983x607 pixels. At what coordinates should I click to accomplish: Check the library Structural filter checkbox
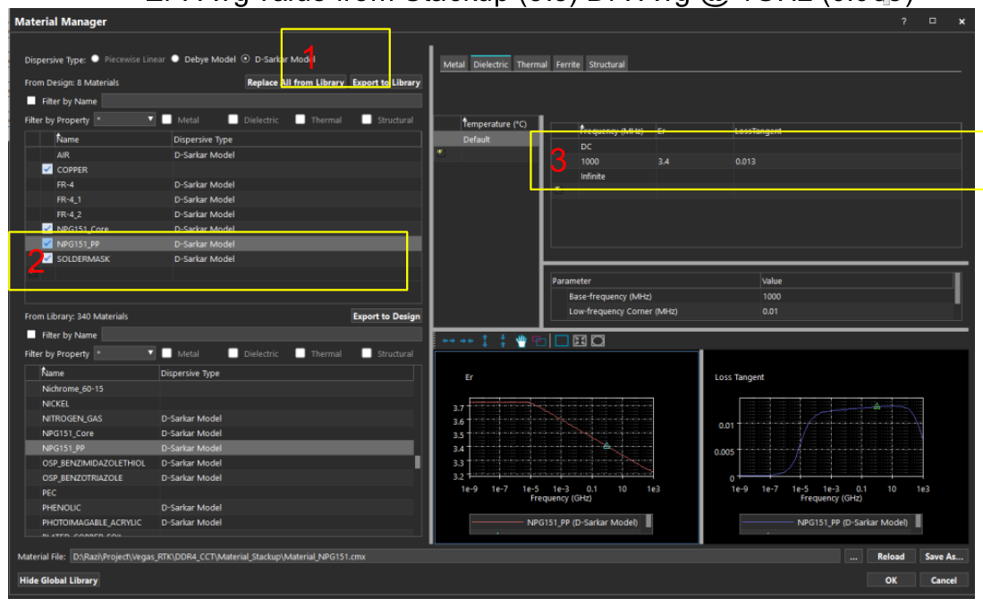[367, 353]
